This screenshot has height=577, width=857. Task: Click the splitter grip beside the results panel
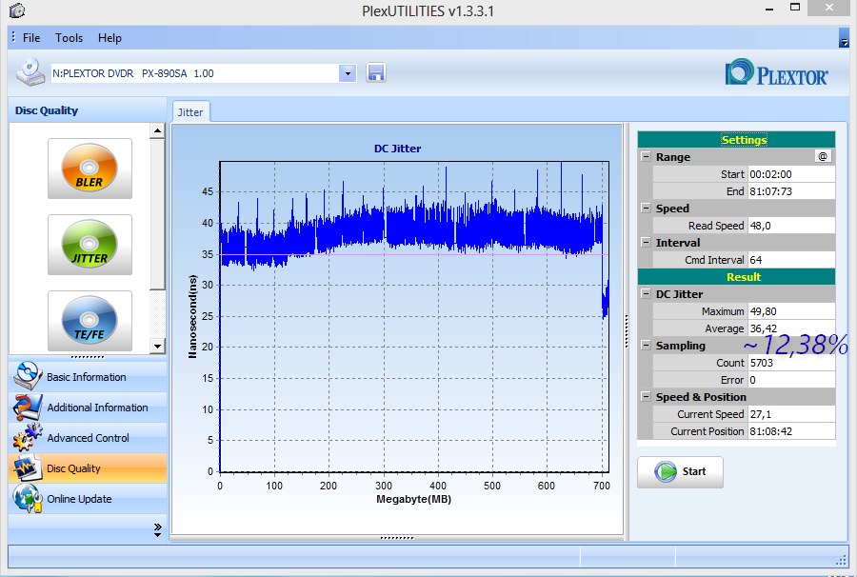[627, 331]
